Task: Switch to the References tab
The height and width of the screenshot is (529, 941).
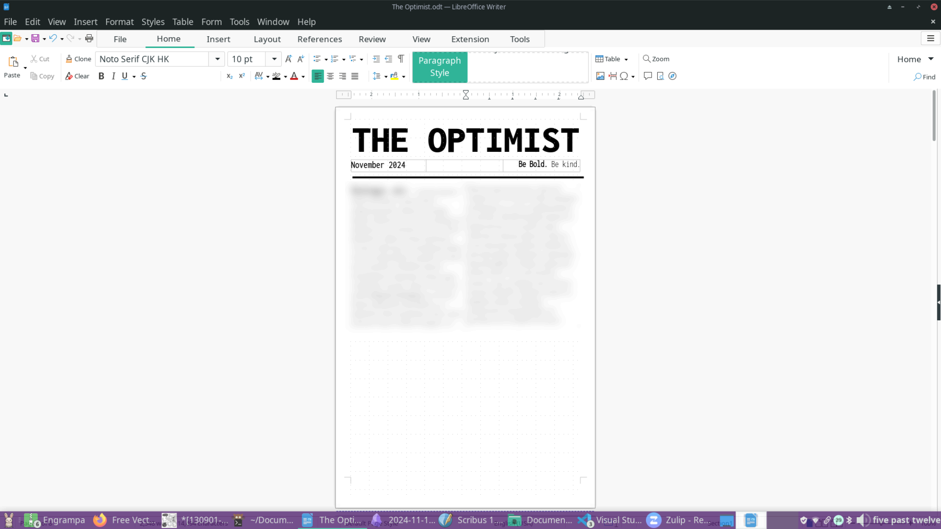Action: [319, 39]
